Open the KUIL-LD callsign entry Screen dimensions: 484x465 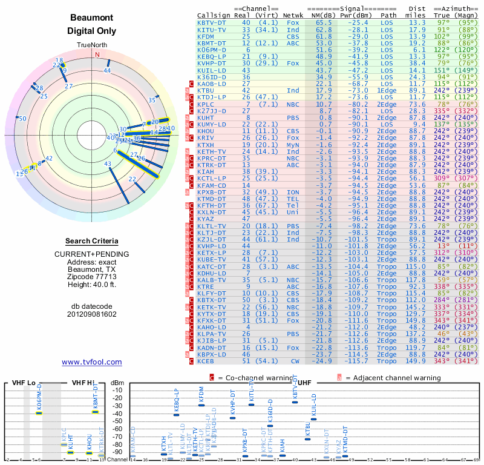(211, 70)
